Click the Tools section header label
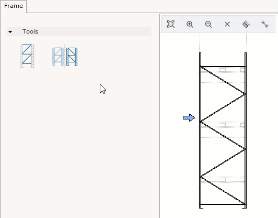This screenshot has height=218, width=278. tap(30, 31)
